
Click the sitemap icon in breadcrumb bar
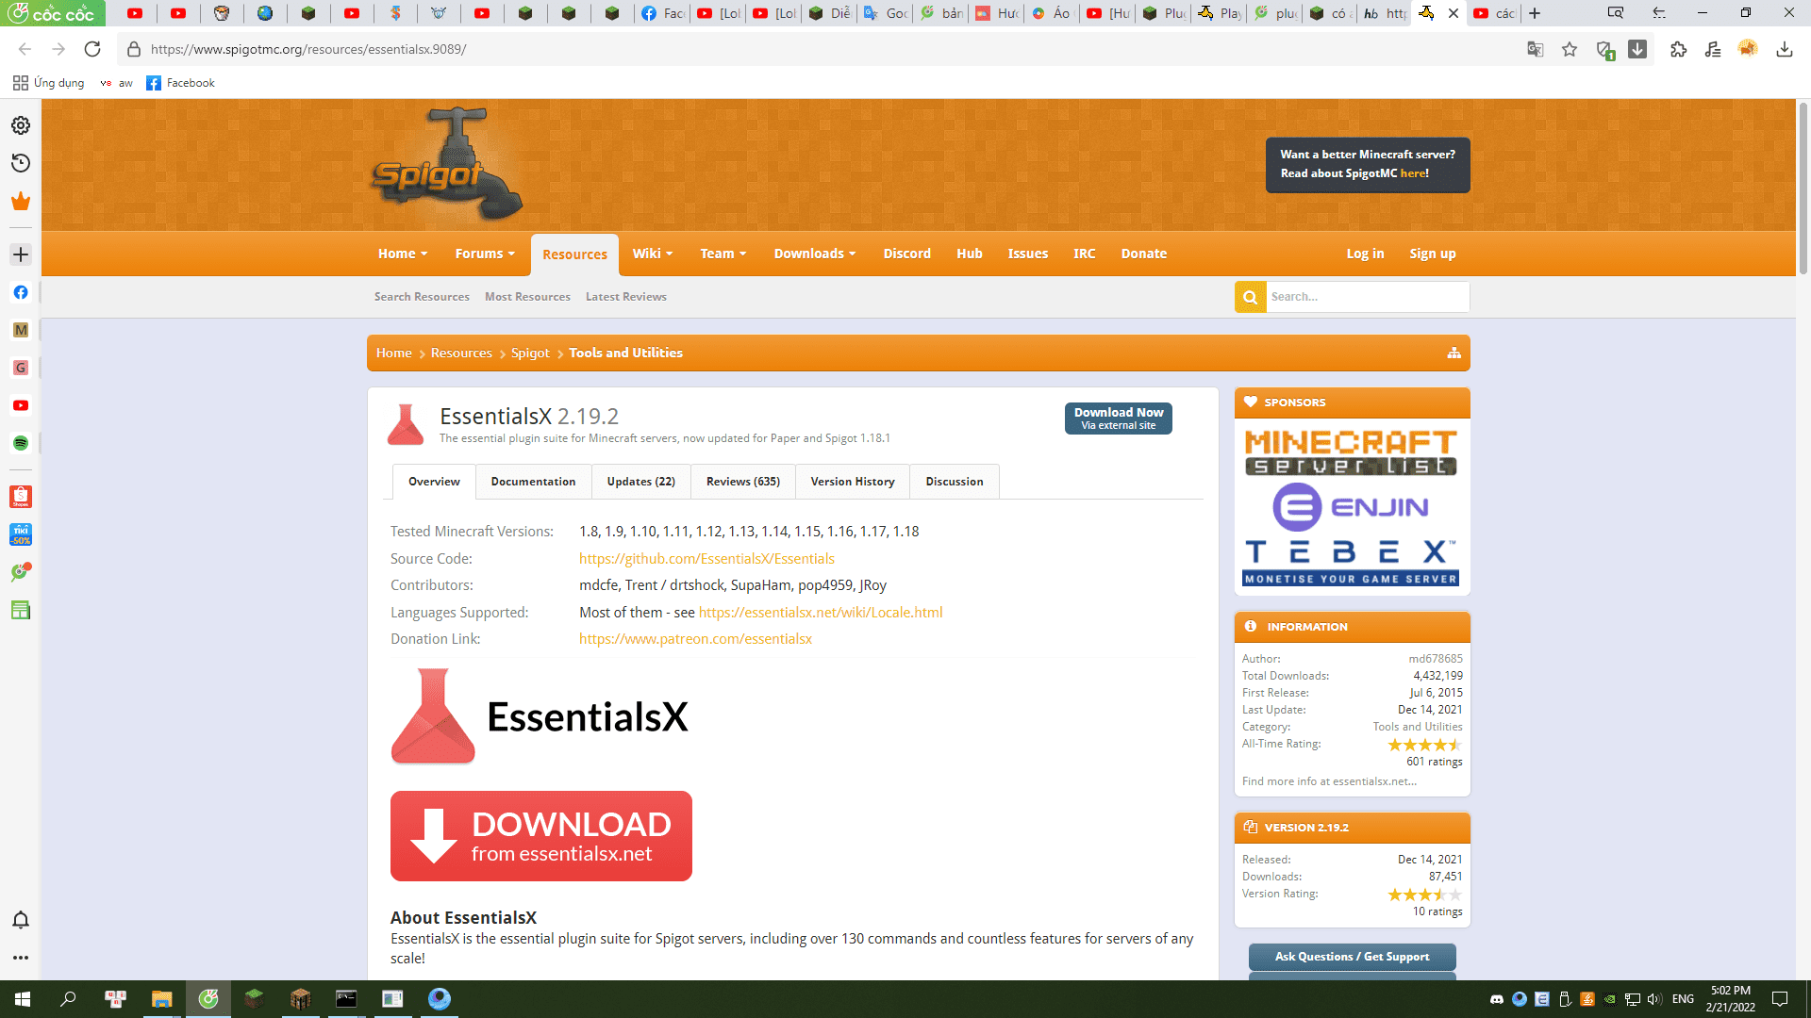[1454, 353]
